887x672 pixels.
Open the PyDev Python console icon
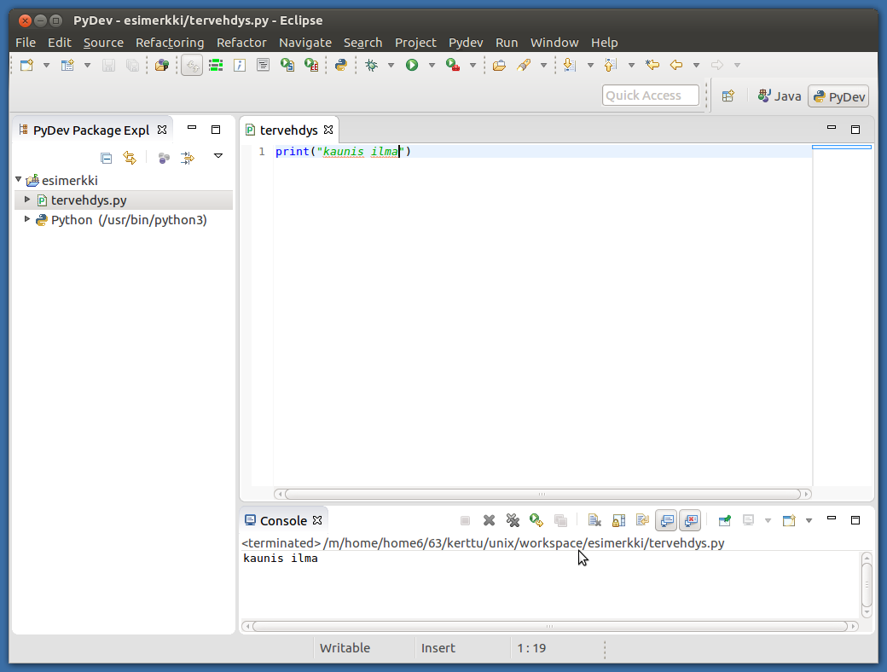click(340, 65)
